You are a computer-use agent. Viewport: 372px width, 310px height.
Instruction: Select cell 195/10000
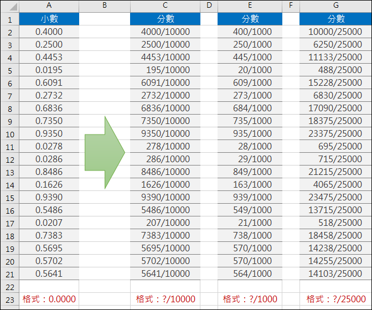coord(165,70)
